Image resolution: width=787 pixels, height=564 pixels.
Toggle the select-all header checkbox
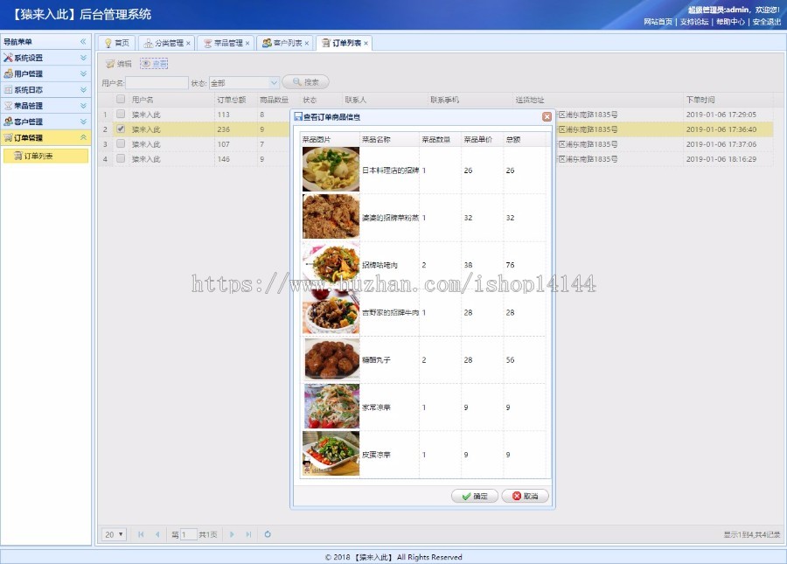(121, 100)
